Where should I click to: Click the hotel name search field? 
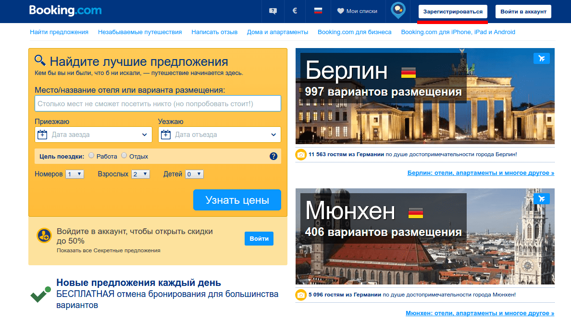(x=157, y=103)
